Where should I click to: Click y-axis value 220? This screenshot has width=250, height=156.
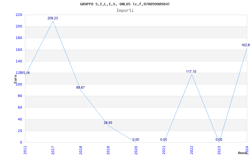[19, 15]
